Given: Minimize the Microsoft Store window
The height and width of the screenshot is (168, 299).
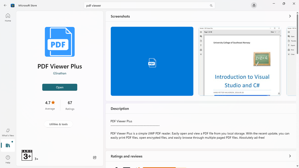Looking at the screenshot, I should coord(274,4).
